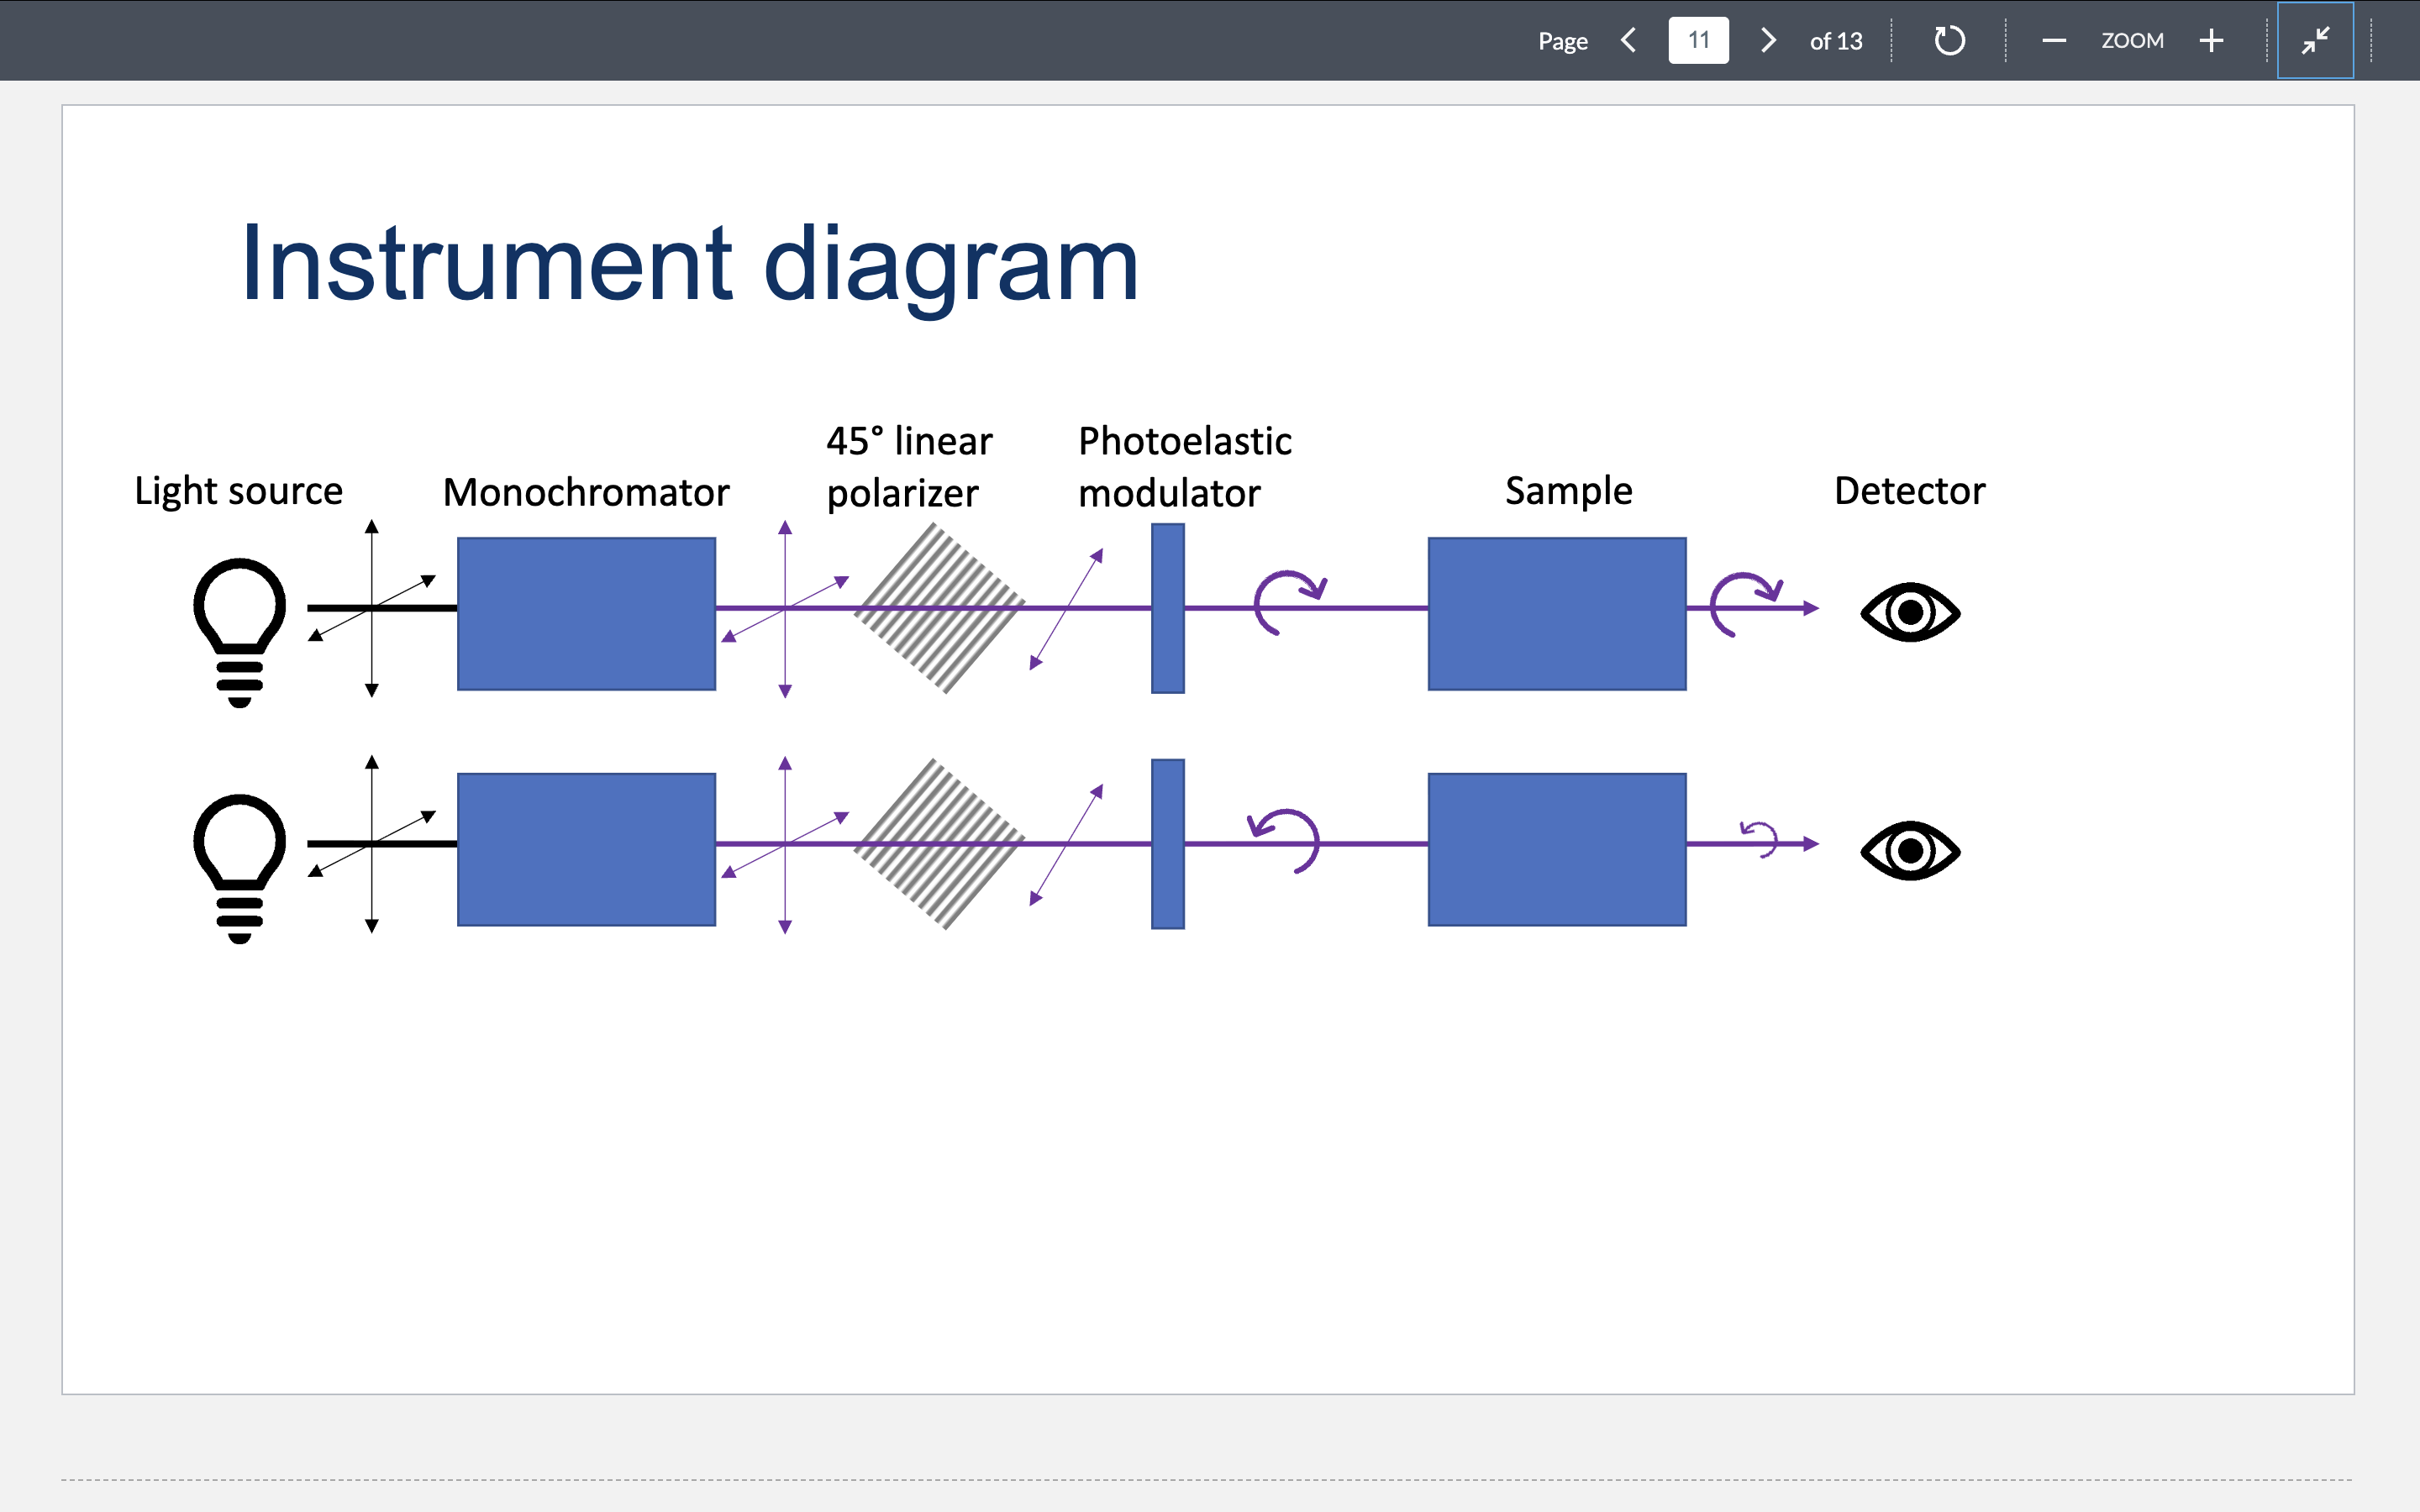The width and height of the screenshot is (2420, 1512).
Task: Go to the previous page arrow
Action: [1628, 40]
